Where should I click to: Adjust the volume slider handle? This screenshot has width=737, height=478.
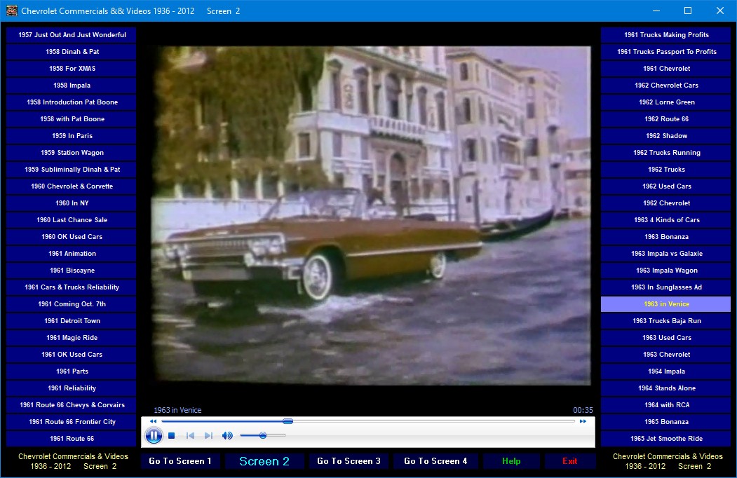[x=263, y=436]
